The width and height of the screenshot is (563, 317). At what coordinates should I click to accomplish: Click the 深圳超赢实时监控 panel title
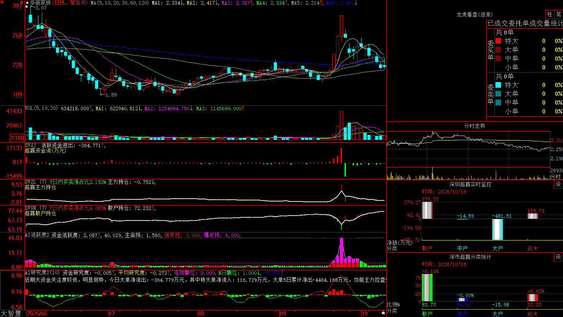click(470, 184)
